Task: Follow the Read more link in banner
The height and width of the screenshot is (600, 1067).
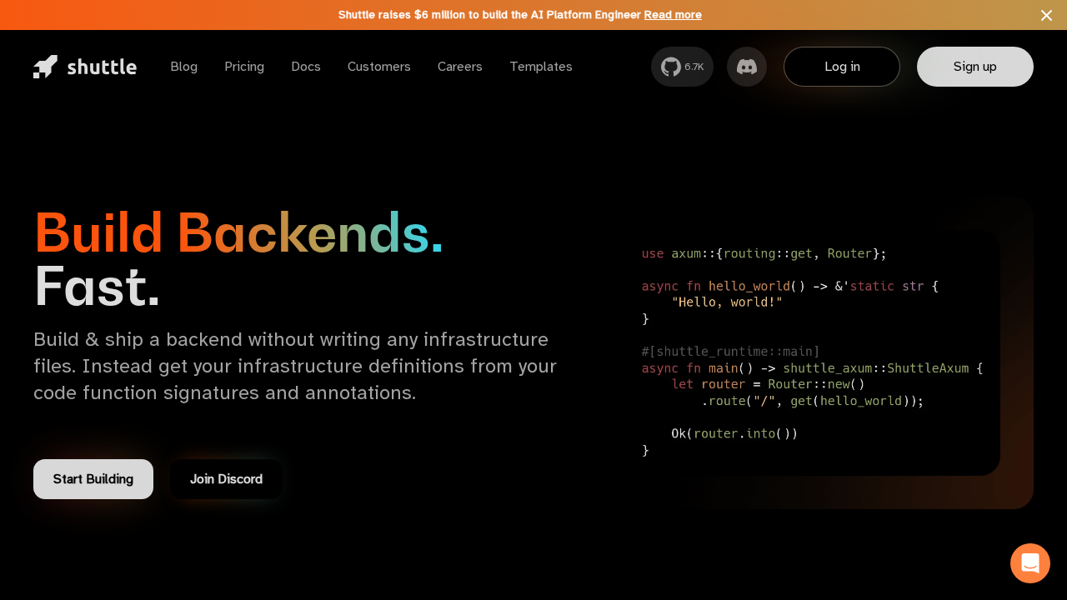Action: point(672,15)
